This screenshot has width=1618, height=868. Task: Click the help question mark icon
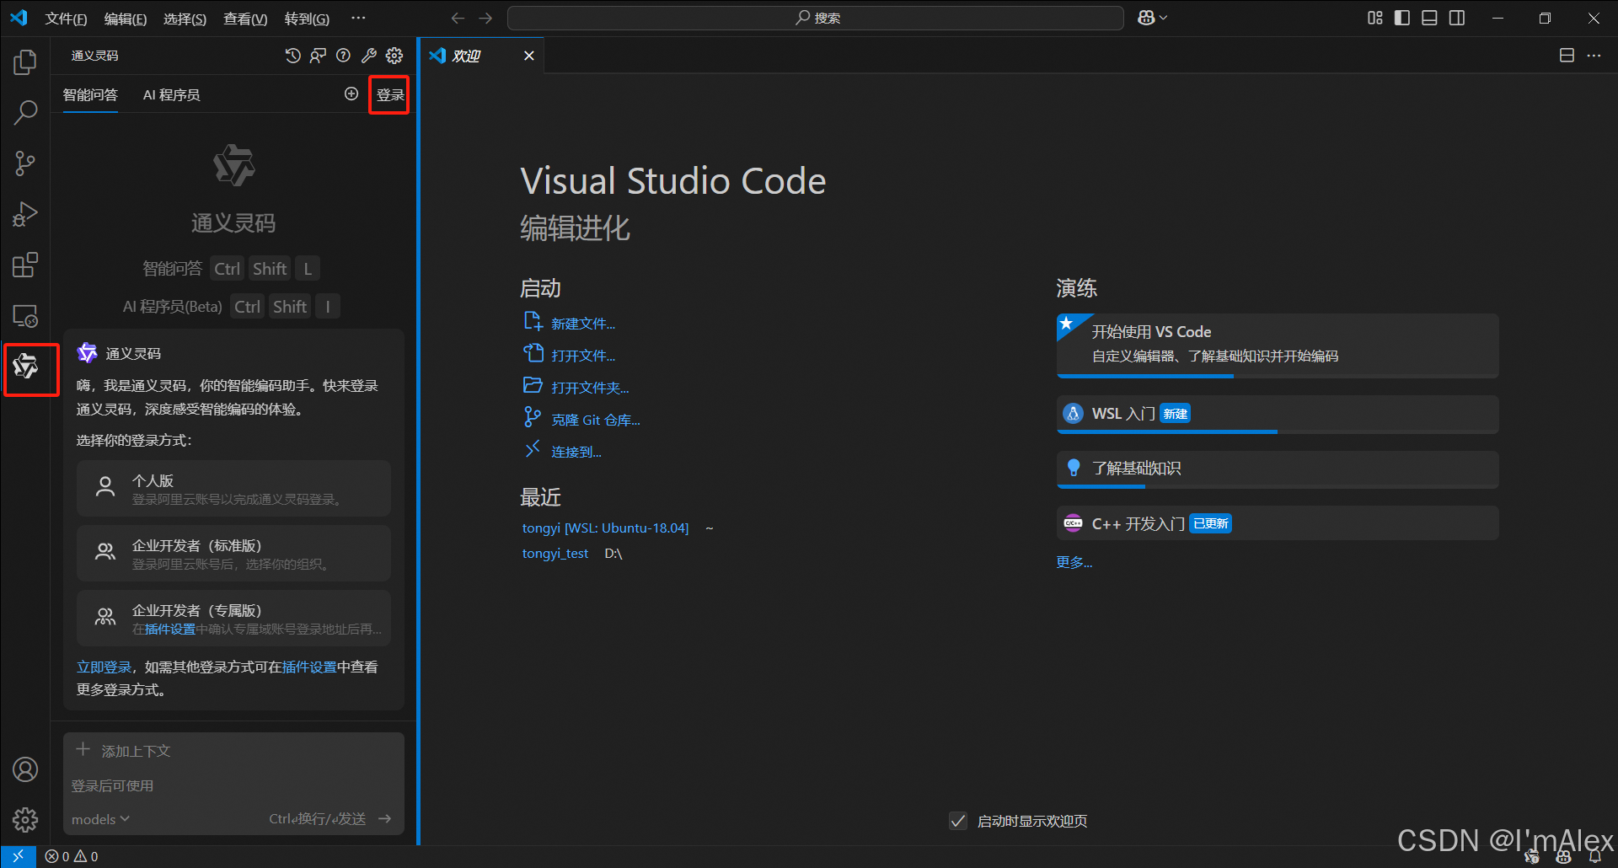[343, 56]
